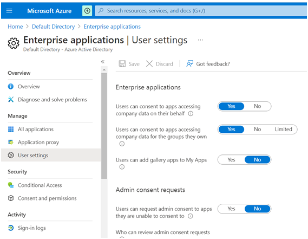Screen dimensions: 308x239
Task: Click the Diagnose and solve problems wrench icon
Action: (x=11, y=100)
